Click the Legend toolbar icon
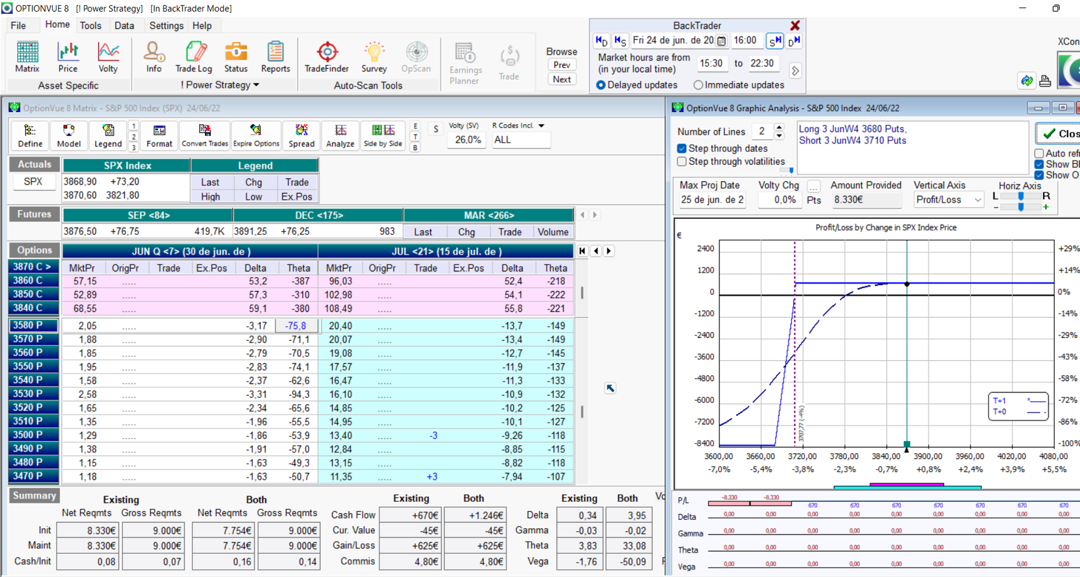The height and width of the screenshot is (577, 1080). click(x=108, y=136)
